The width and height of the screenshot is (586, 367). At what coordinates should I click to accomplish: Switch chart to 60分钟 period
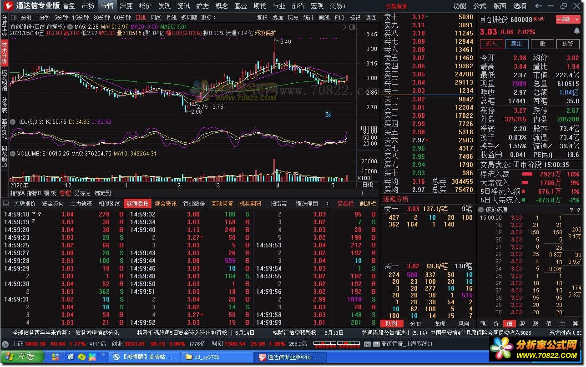122,17
